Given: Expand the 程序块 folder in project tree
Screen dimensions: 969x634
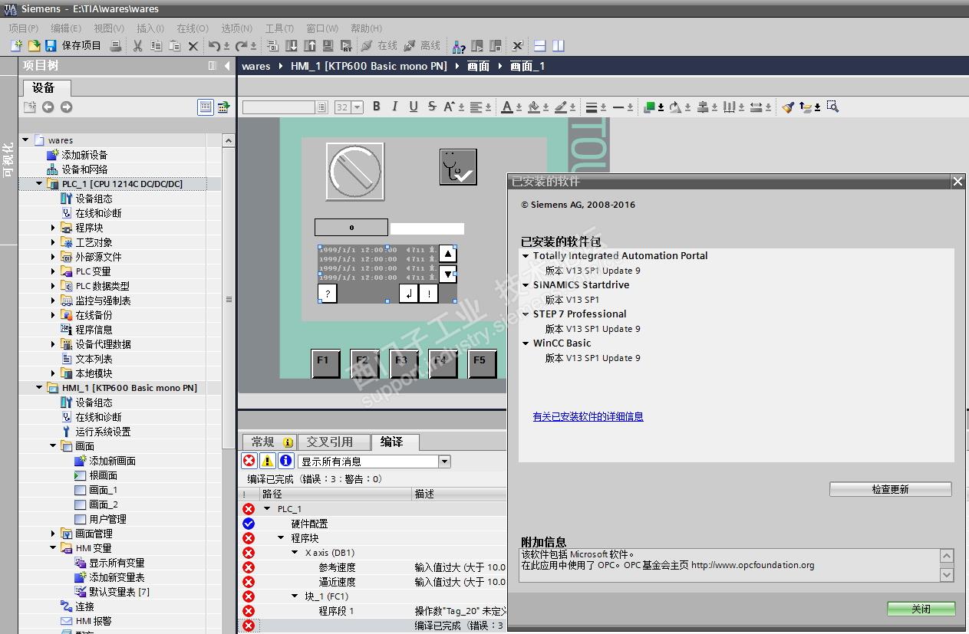Looking at the screenshot, I should point(53,228).
